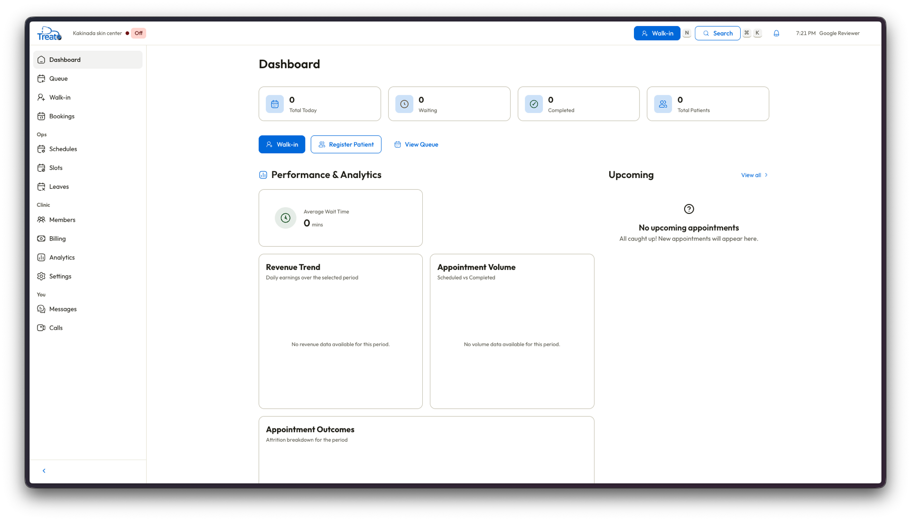The image size is (911, 521).
Task: Click the 7:21 PM time display
Action: tap(806, 33)
